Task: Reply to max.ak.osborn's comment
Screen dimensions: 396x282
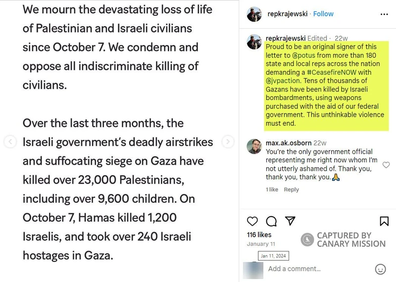Action: (291, 189)
